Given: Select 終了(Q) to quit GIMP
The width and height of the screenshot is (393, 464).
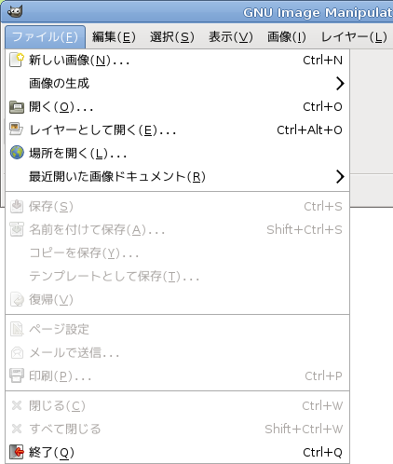Looking at the screenshot, I should click(178, 453).
